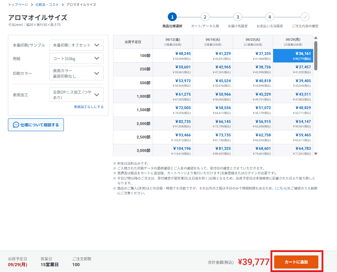This screenshot has height=272, width=337.
Task: Select price ¥45,524 for 500部
Action: (213, 83)
